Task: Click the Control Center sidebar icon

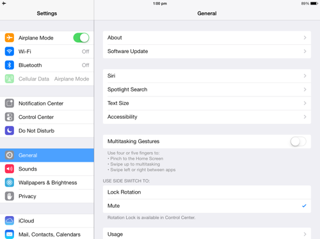Action: click(x=10, y=117)
